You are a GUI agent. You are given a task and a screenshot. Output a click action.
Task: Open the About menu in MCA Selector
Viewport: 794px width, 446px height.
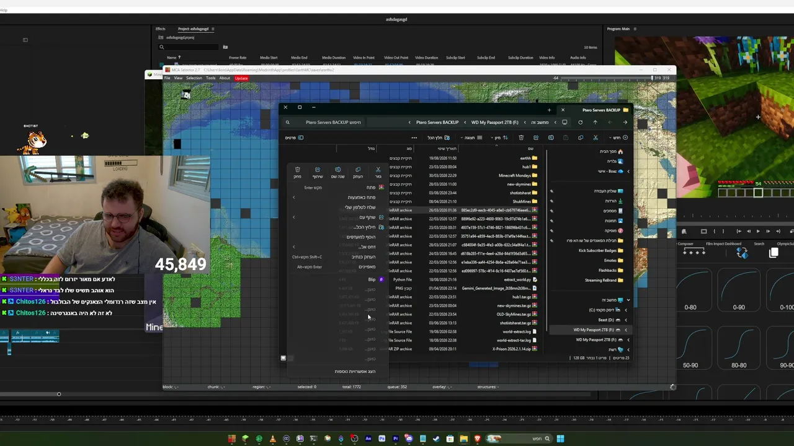pos(225,78)
